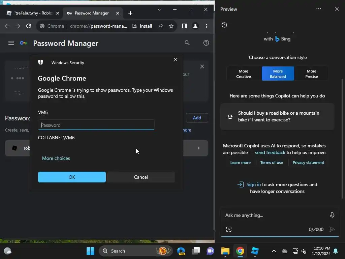This screenshot has width=345, height=259.
Task: Confirm with the OK button
Action: [72, 177]
